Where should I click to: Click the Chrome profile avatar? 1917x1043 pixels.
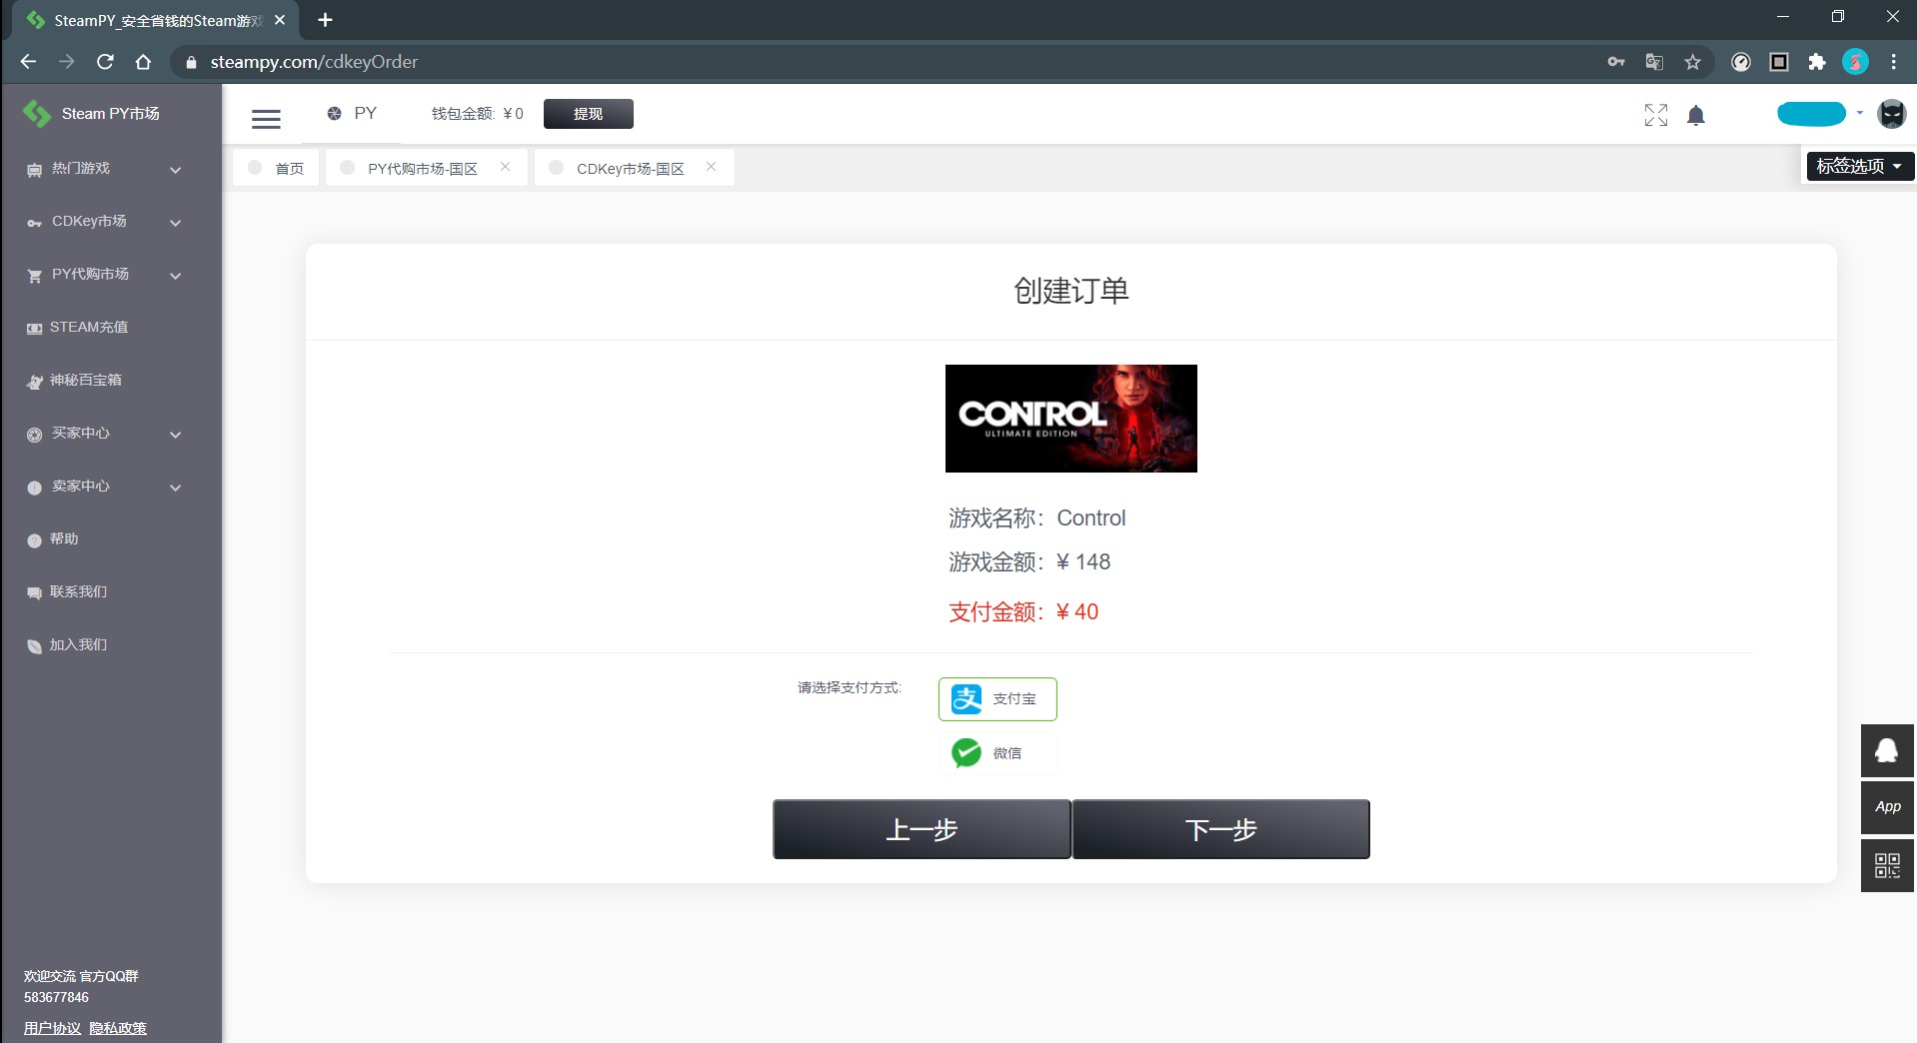pyautogui.click(x=1855, y=62)
